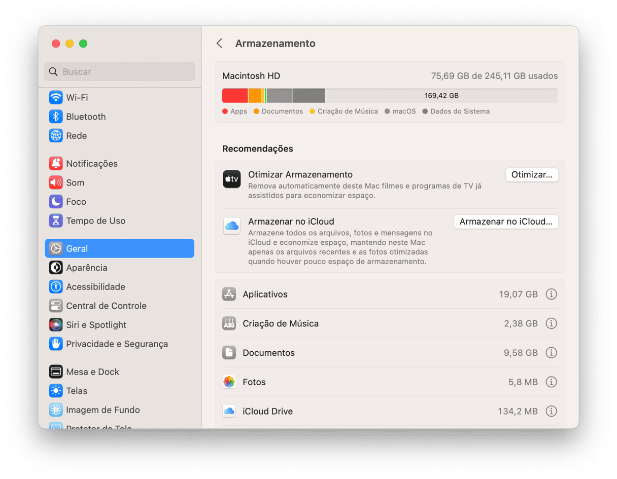Screen dimensions: 617x479
Task: Open the Notificações bell icon
Action: click(x=56, y=164)
